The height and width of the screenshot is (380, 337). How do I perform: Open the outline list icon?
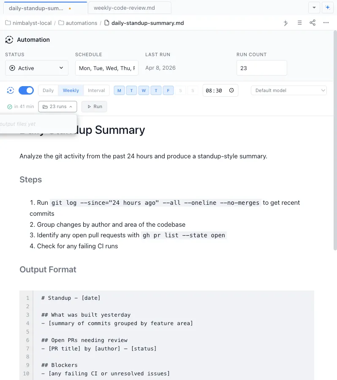point(300,23)
